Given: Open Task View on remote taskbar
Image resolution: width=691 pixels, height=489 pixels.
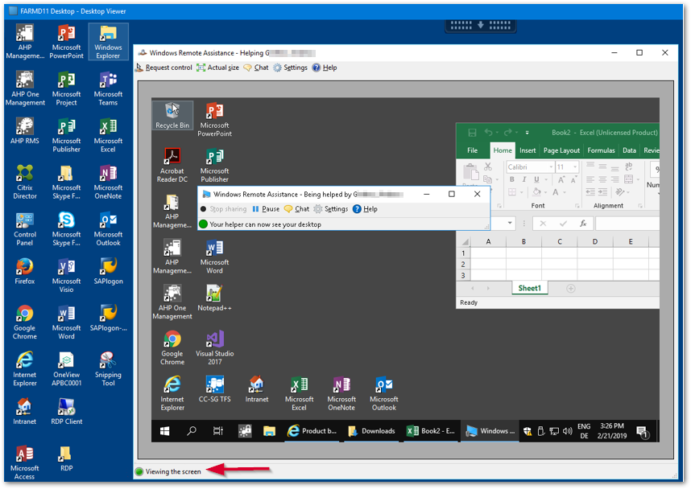Looking at the screenshot, I should 217,431.
